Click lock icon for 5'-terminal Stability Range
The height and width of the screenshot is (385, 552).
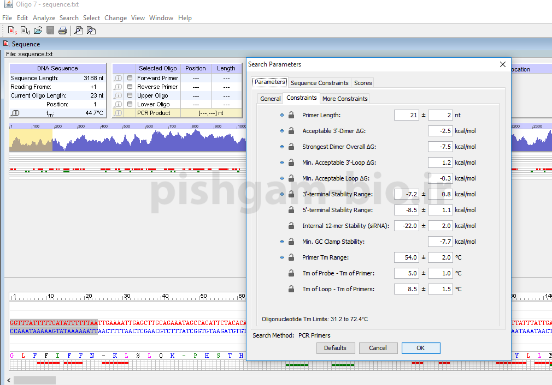tap(291, 210)
